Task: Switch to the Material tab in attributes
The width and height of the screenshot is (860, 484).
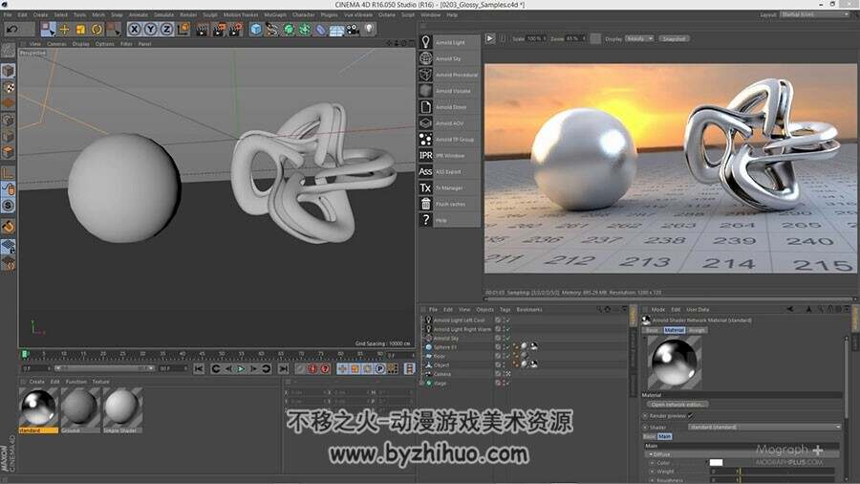Action: 674,330
